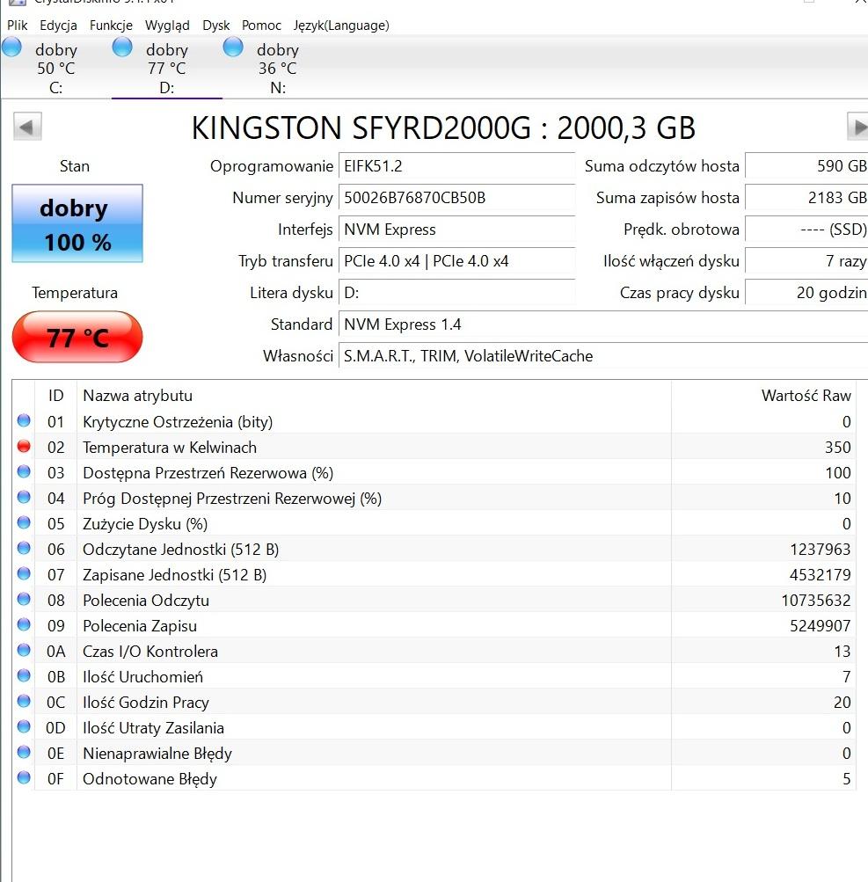The width and height of the screenshot is (868, 882).
Task: Click blue status dot for Zużycie Dysku
Action: coord(24,523)
